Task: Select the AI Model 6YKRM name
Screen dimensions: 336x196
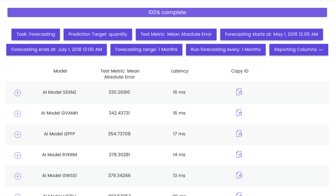Action: coord(59,155)
